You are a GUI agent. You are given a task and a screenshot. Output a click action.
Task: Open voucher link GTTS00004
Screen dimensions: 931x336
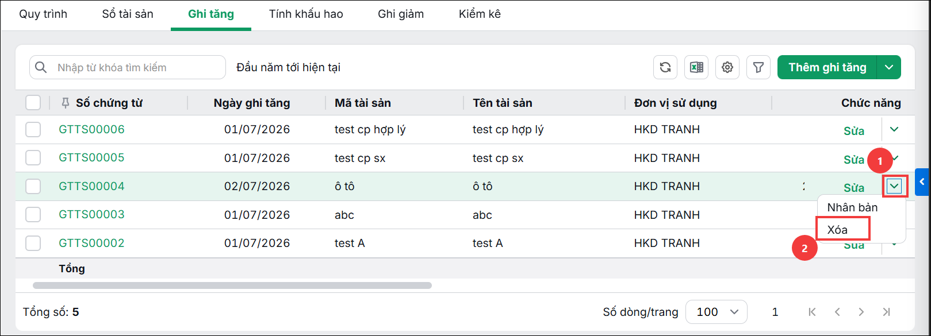91,186
